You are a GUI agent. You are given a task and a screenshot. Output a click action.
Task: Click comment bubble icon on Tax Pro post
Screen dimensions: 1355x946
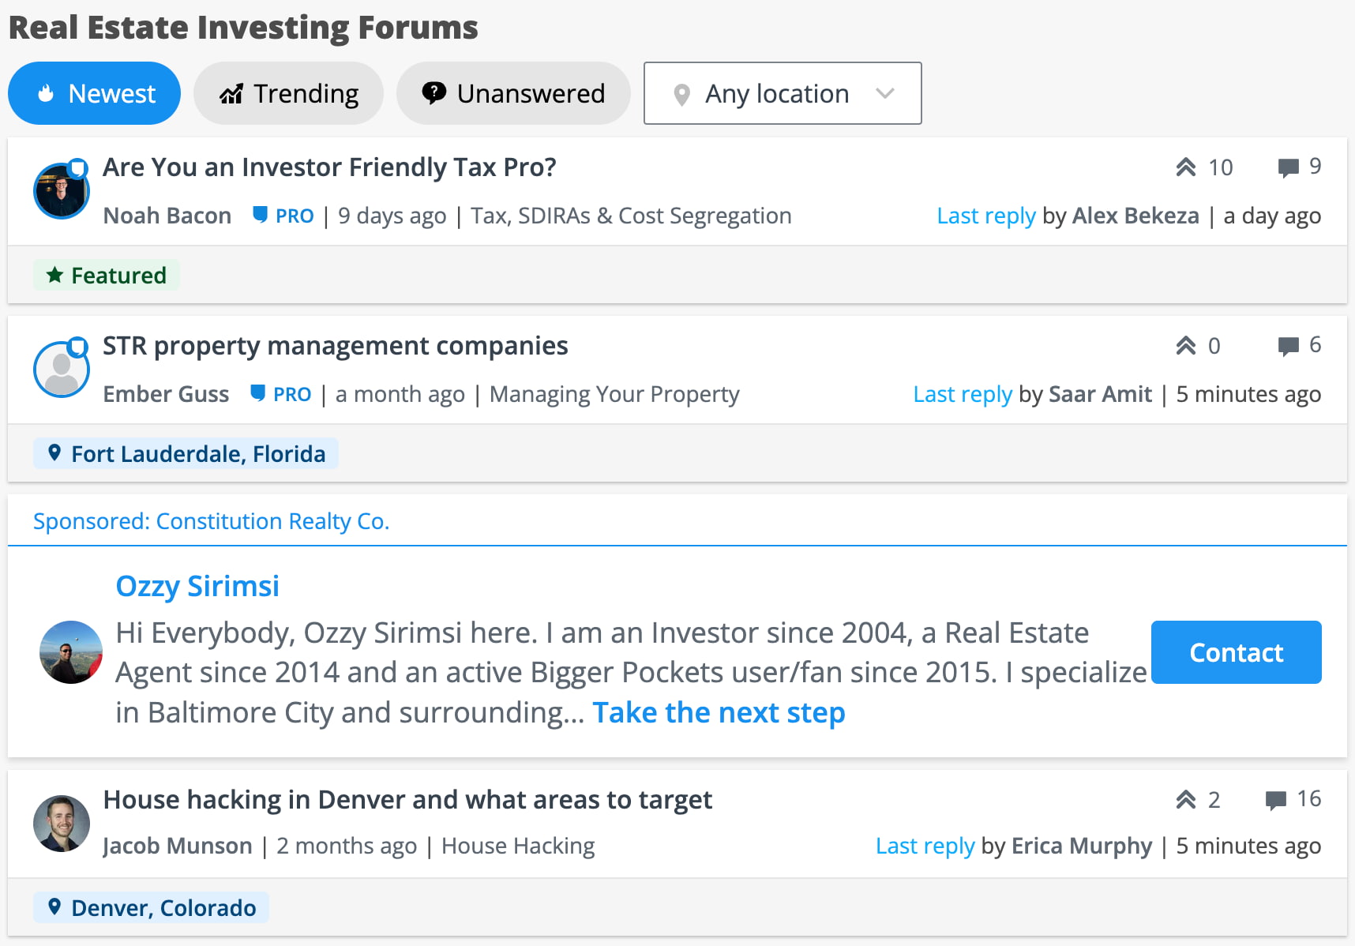click(1288, 167)
